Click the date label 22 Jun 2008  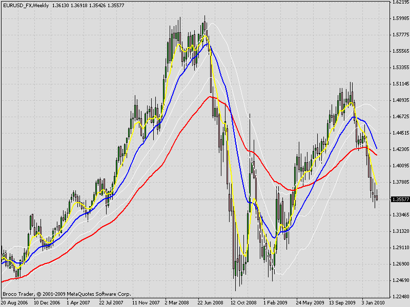pyautogui.click(x=211, y=303)
